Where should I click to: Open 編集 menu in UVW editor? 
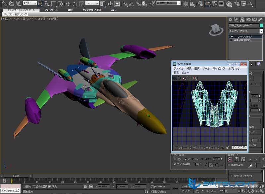click(189, 68)
